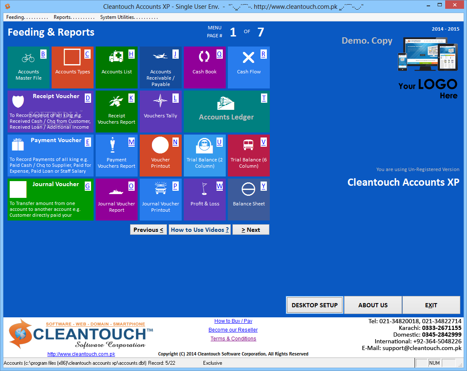The image size is (467, 371).
Task: Open Accounts Receivable / Payable airplane tile
Action: [x=161, y=67]
